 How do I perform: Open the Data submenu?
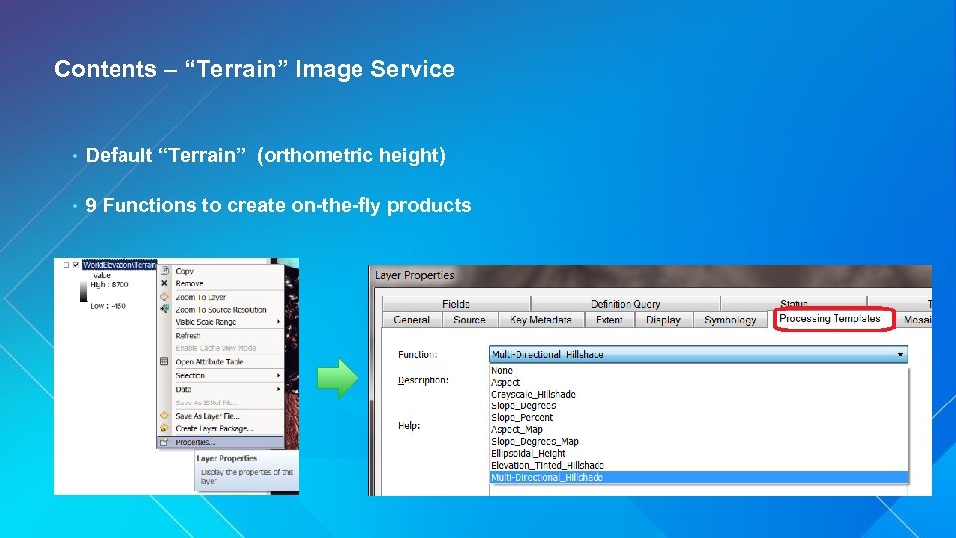tap(221, 389)
